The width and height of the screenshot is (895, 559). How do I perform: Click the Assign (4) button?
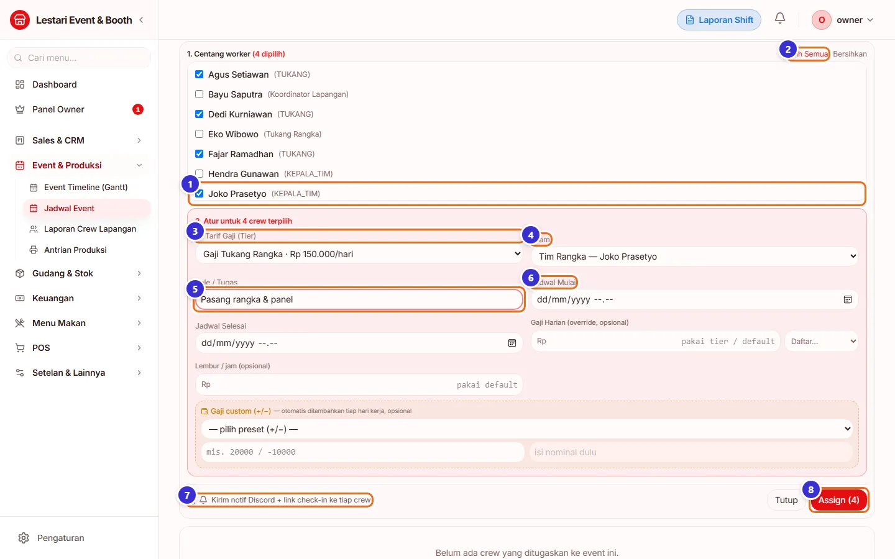[x=838, y=500]
